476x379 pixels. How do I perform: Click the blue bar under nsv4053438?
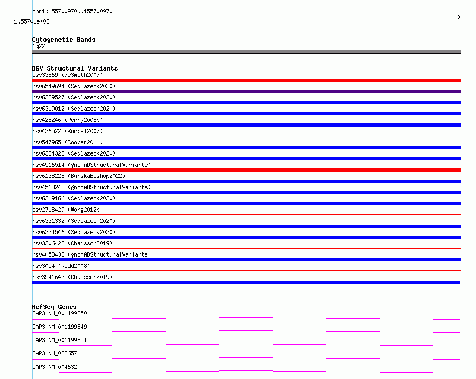coord(246,260)
